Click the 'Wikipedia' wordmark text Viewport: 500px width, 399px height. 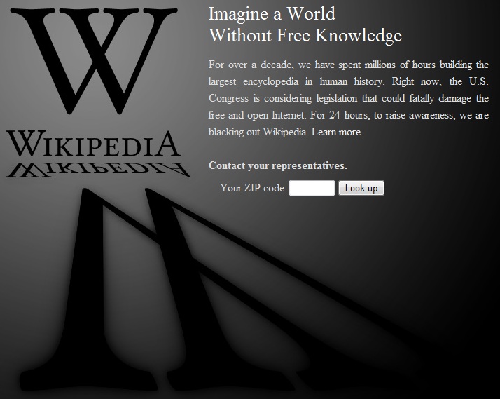coord(93,144)
